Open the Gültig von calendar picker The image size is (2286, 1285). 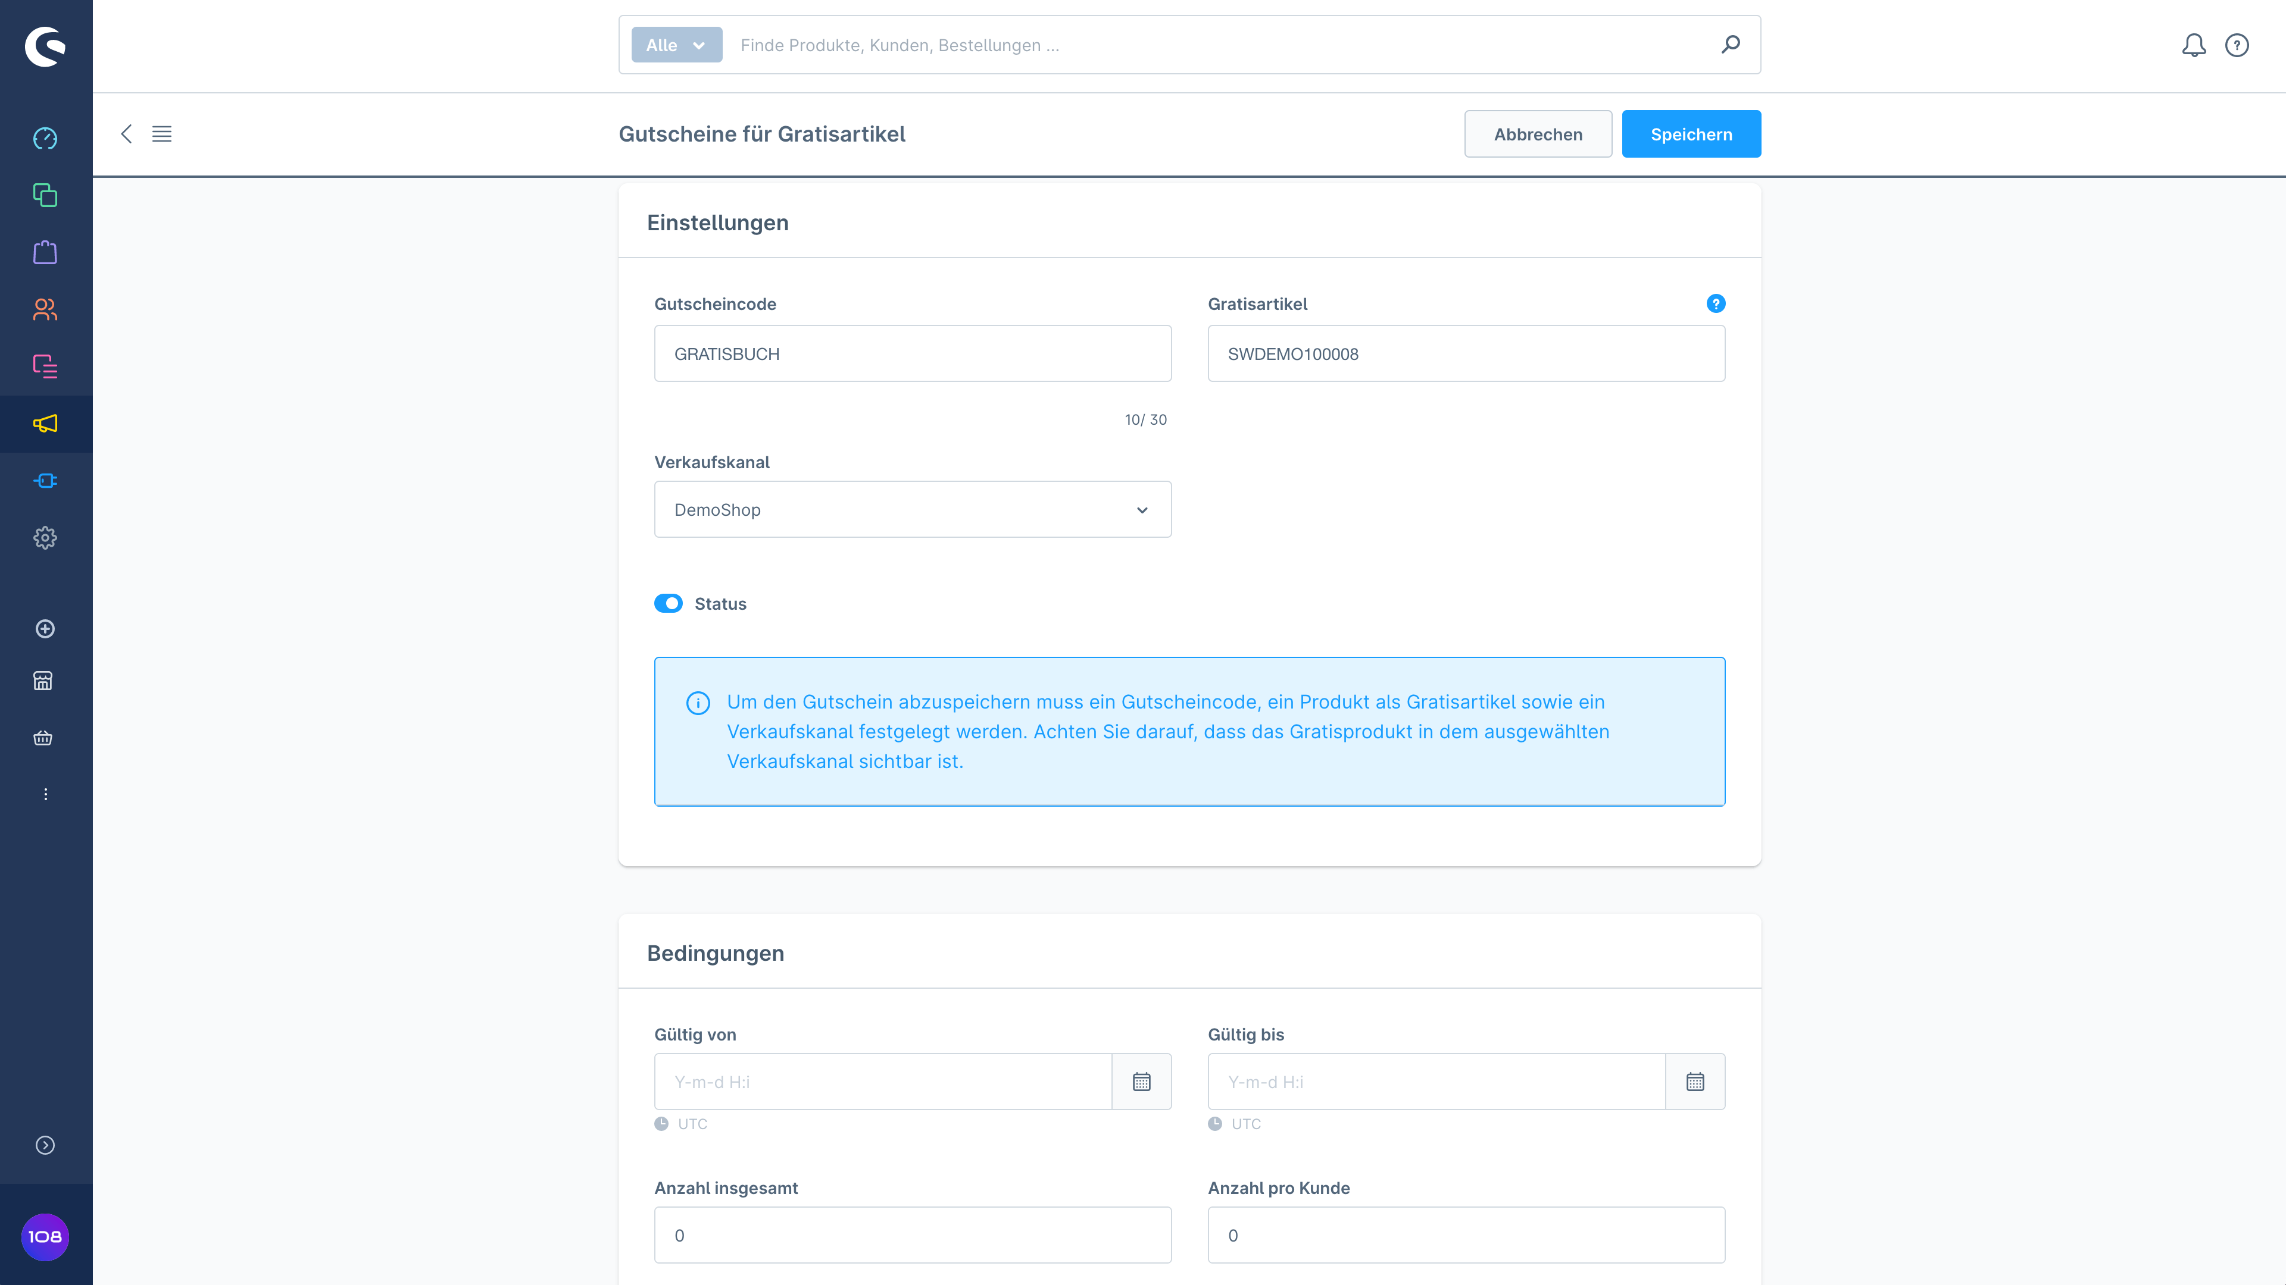click(x=1141, y=1081)
